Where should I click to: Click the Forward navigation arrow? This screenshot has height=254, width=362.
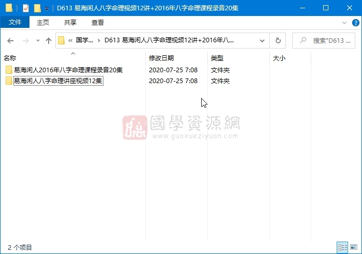25,41
